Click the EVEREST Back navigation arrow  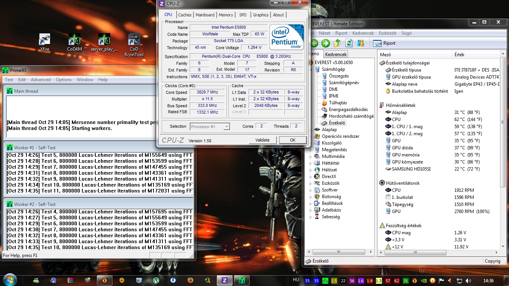tap(314, 43)
